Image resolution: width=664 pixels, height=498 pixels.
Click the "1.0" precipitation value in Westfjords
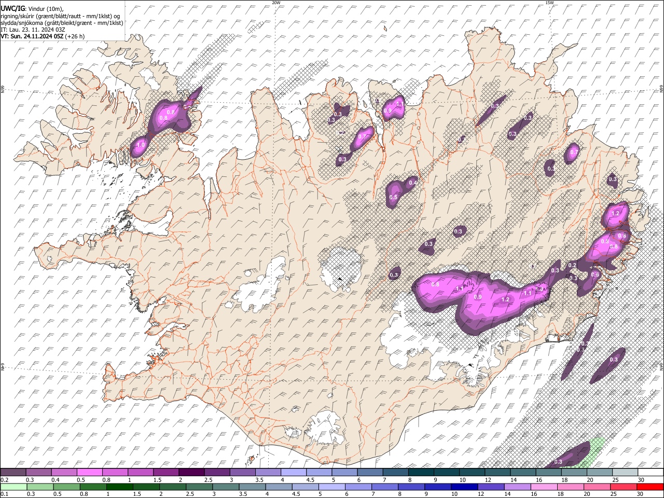140,145
